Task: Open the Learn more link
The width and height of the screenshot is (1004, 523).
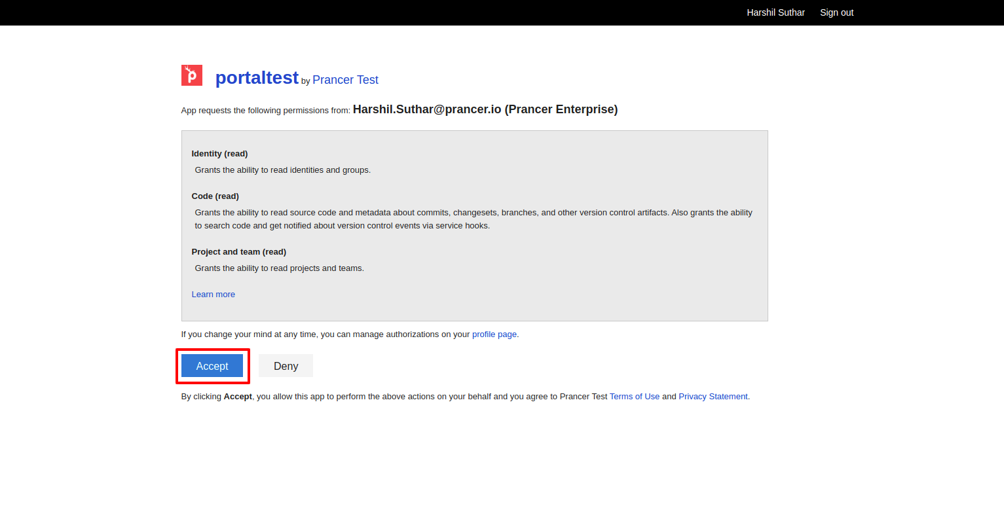Action: [213, 295]
